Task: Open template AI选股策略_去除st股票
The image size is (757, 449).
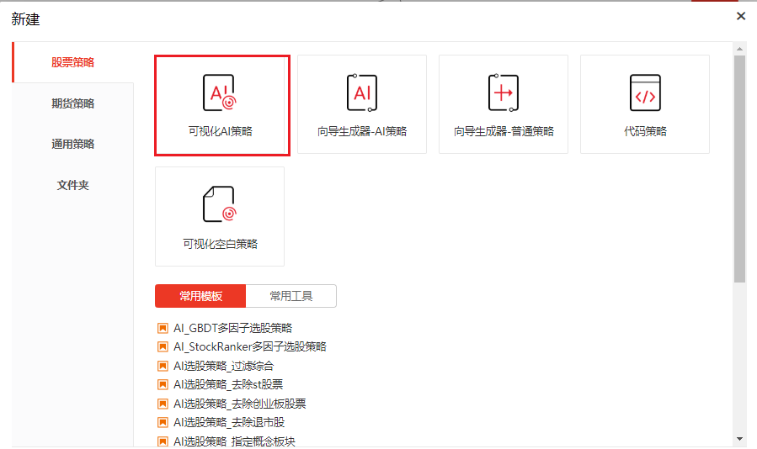Action: point(228,385)
